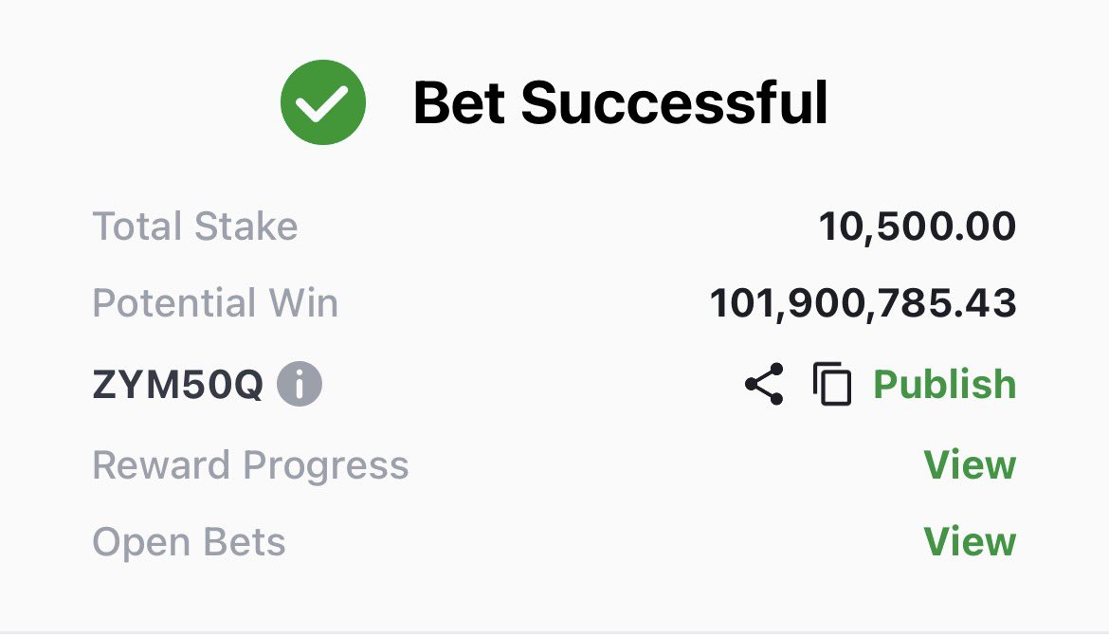The width and height of the screenshot is (1109, 635).
Task: Click the 101,900,785.43 potential win amount
Action: (863, 303)
